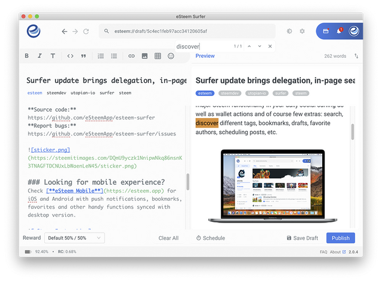The image size is (382, 282).
Task: Click the eSteem logo icon
Action: coord(33,31)
